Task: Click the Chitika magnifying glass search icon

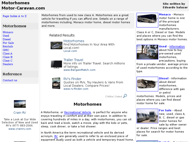Action: 125,96
